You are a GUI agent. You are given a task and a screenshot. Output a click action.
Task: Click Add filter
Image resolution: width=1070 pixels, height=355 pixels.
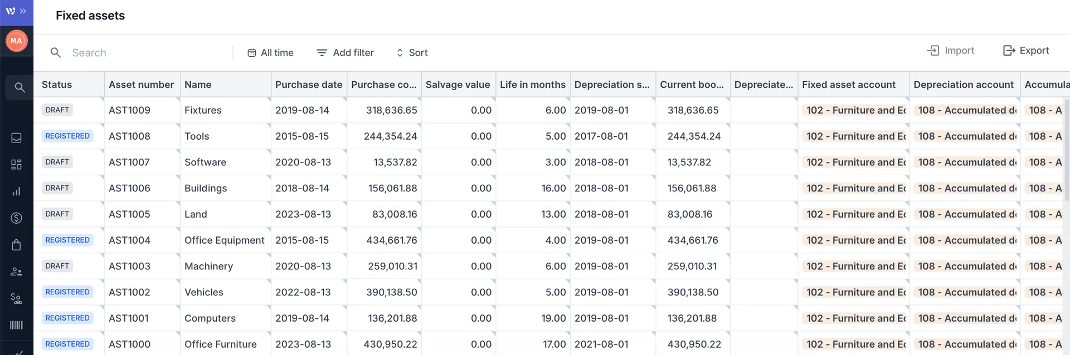(x=345, y=53)
